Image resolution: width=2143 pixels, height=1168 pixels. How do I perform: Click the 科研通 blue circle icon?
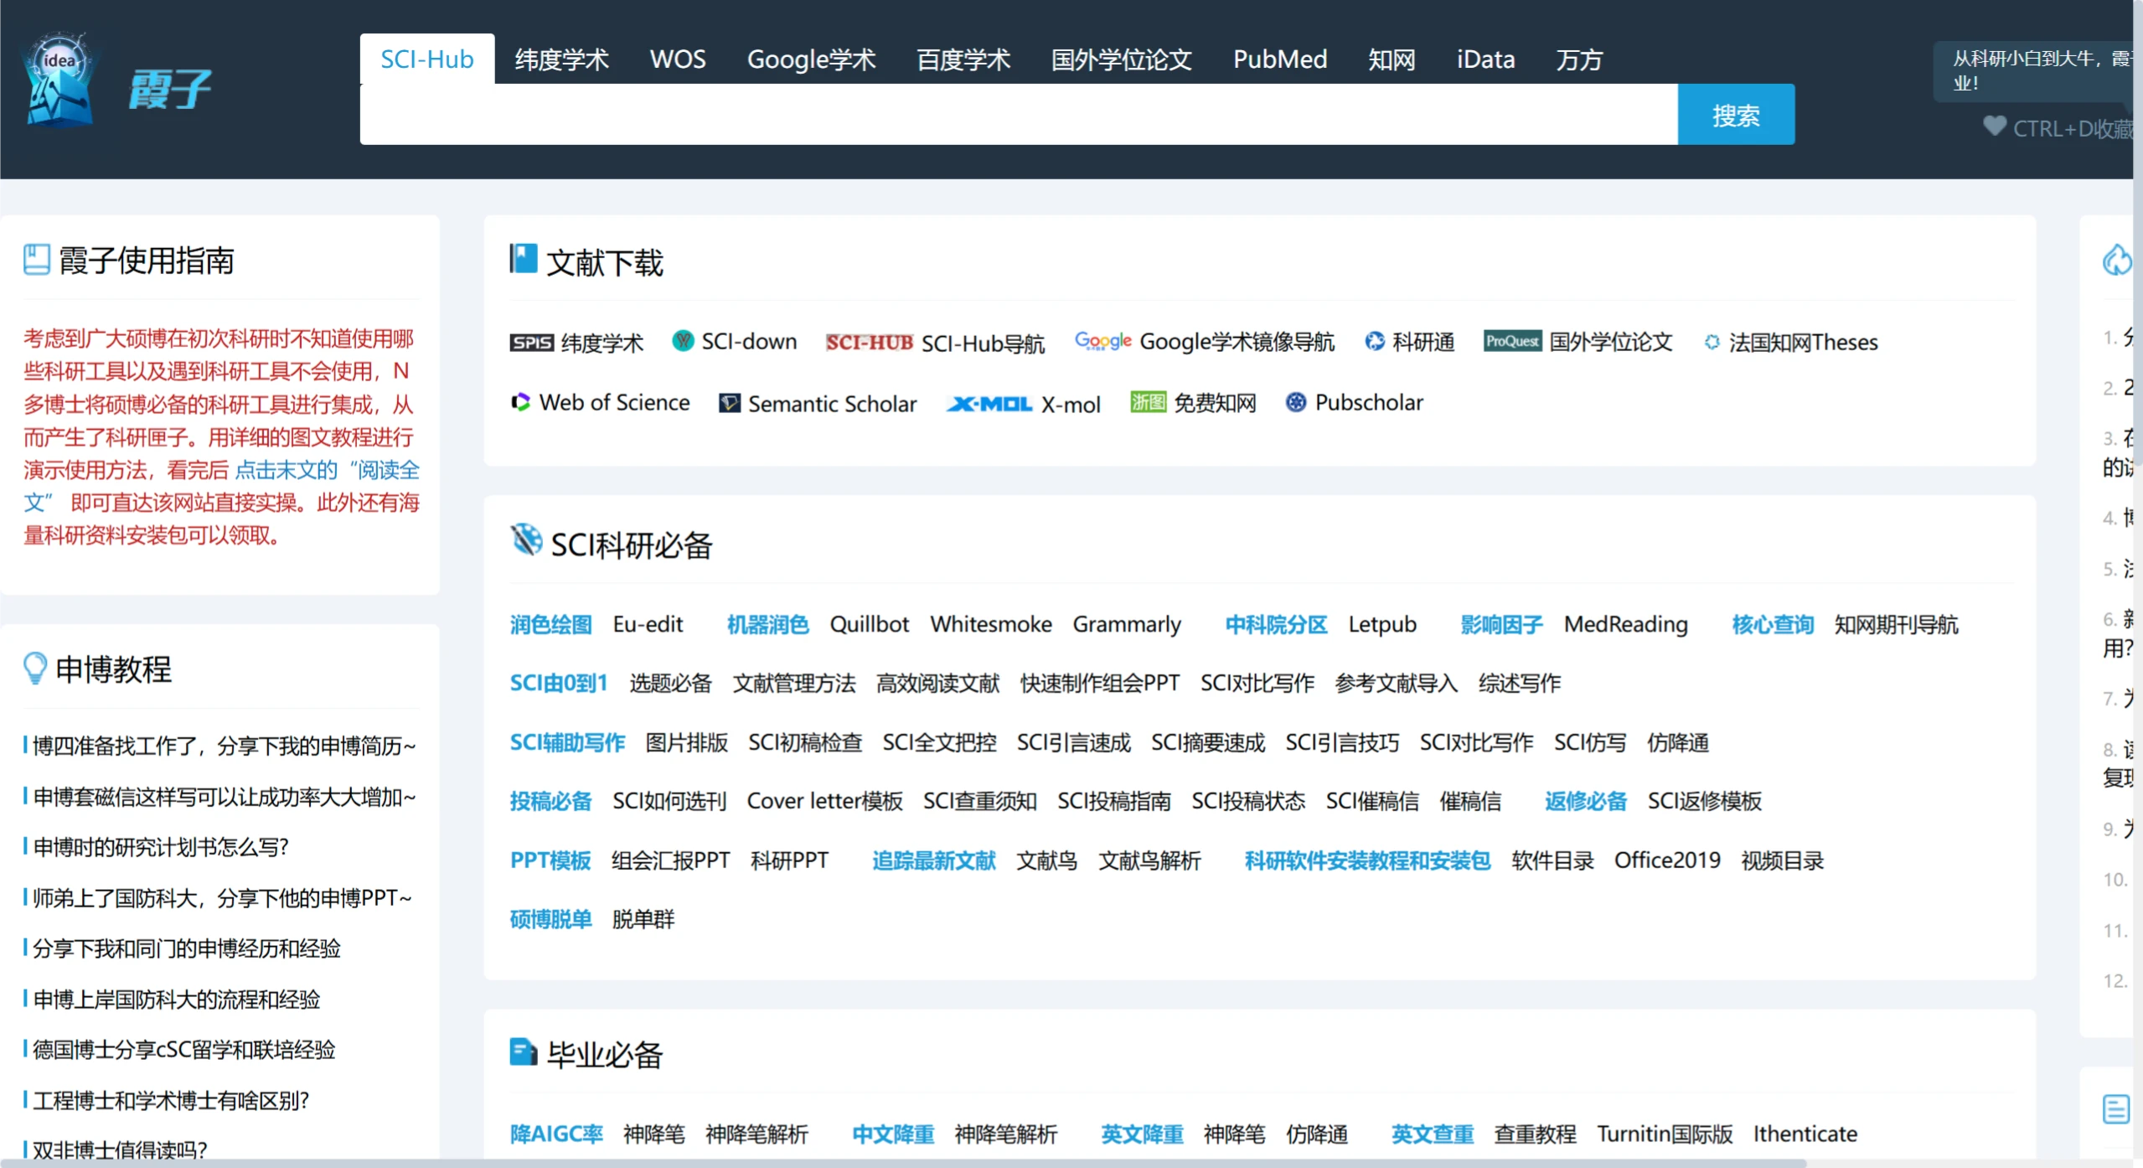(x=1374, y=341)
